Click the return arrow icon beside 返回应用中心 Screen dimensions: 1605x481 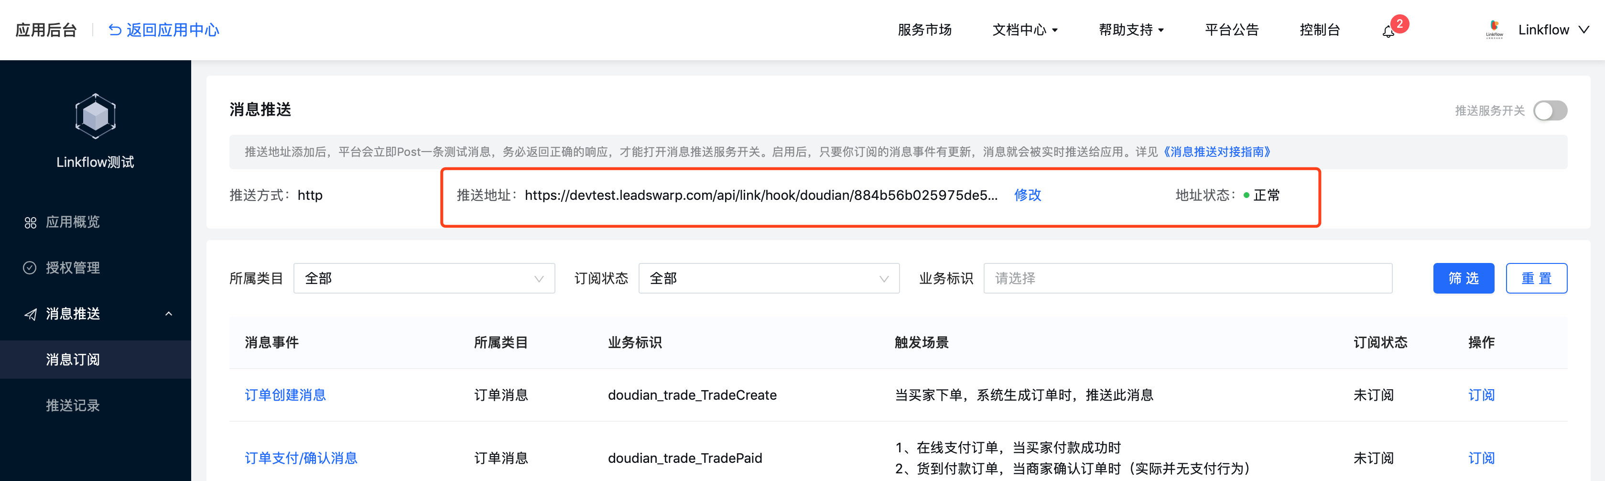point(115,30)
